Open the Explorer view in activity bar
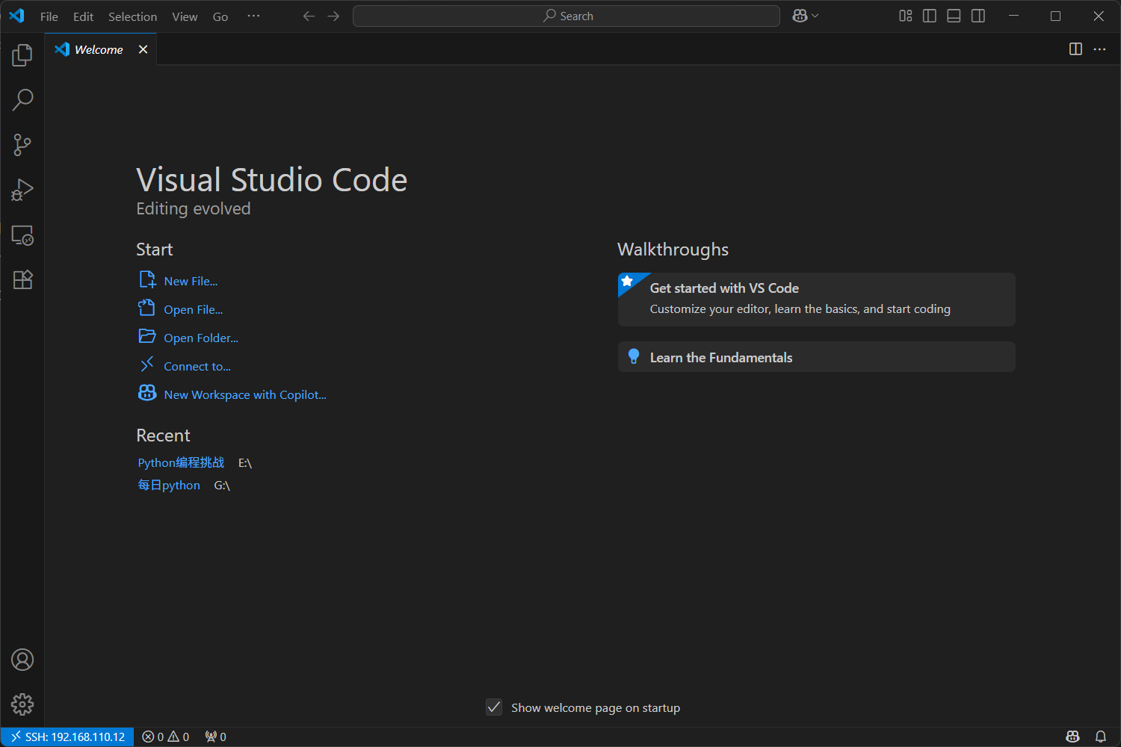This screenshot has width=1121, height=747. coord(22,55)
